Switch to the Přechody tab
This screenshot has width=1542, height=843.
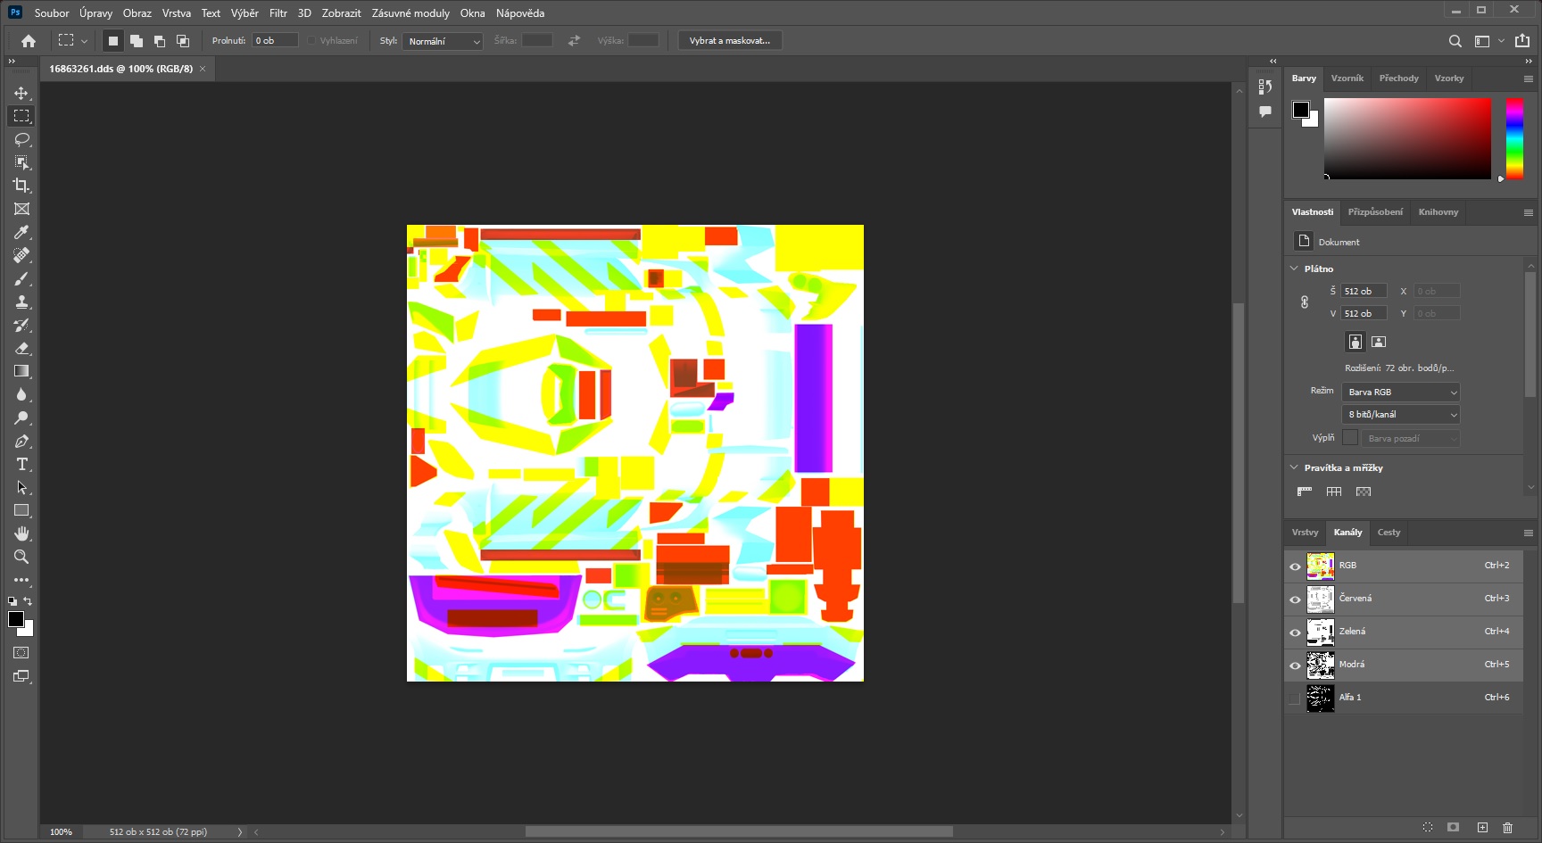1398,79
